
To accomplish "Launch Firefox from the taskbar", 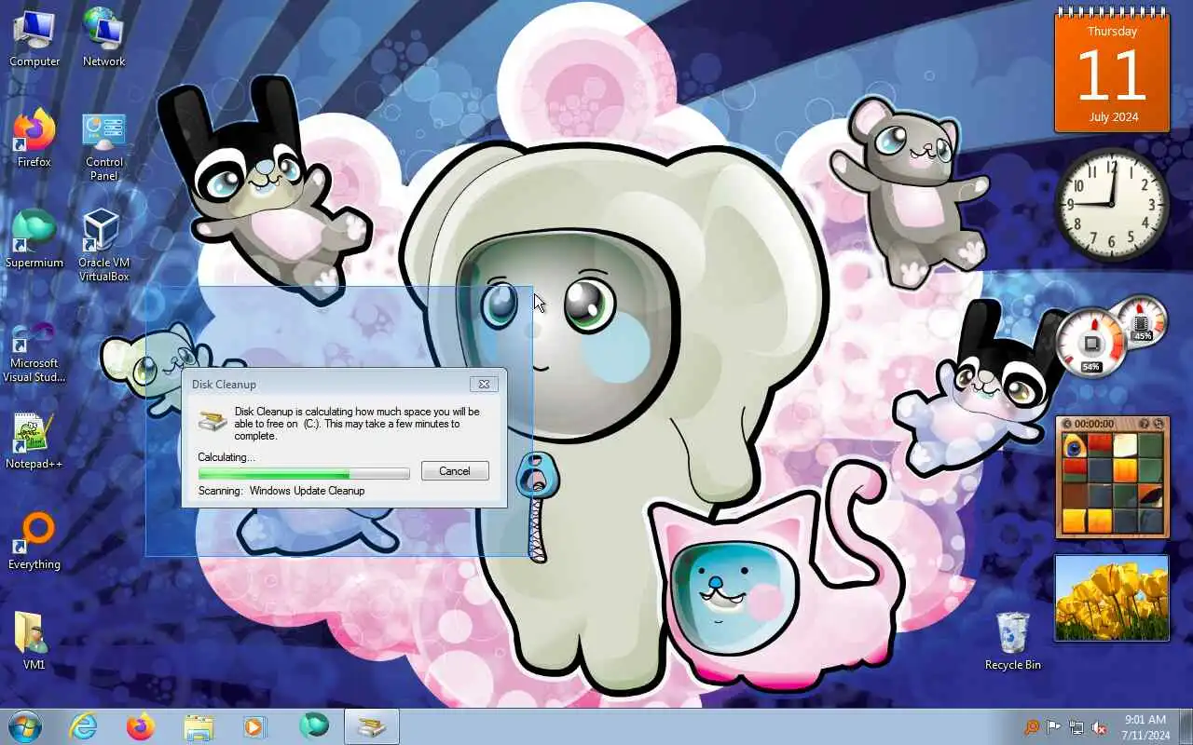I will click(x=141, y=726).
